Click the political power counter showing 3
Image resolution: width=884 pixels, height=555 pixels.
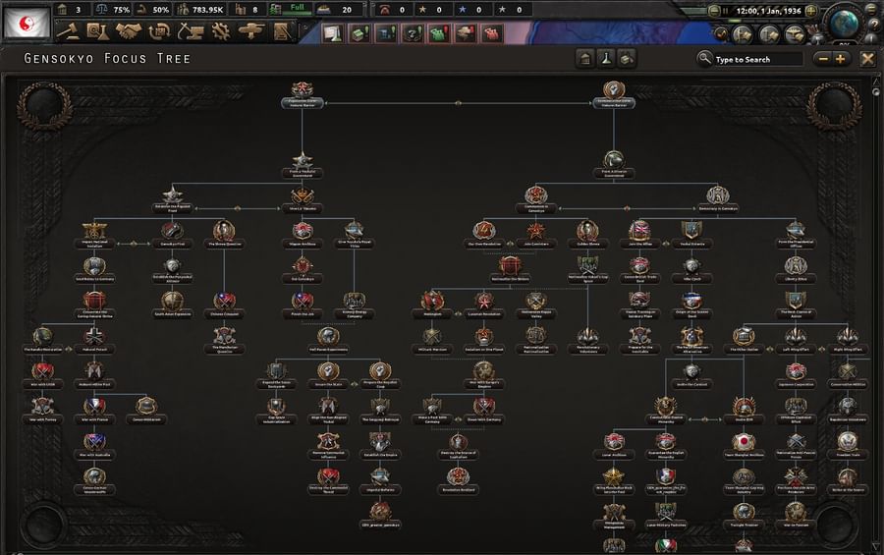71,9
